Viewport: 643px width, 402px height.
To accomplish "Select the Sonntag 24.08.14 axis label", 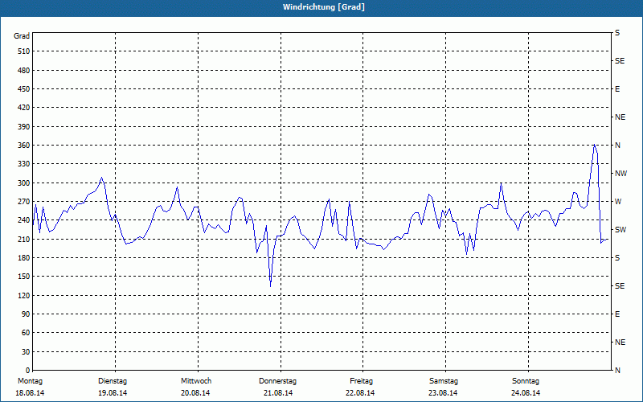I will tap(526, 387).
